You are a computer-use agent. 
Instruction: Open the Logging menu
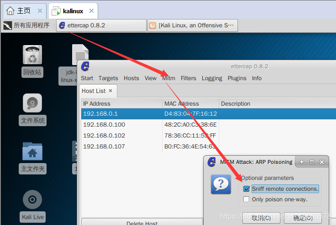(x=212, y=78)
